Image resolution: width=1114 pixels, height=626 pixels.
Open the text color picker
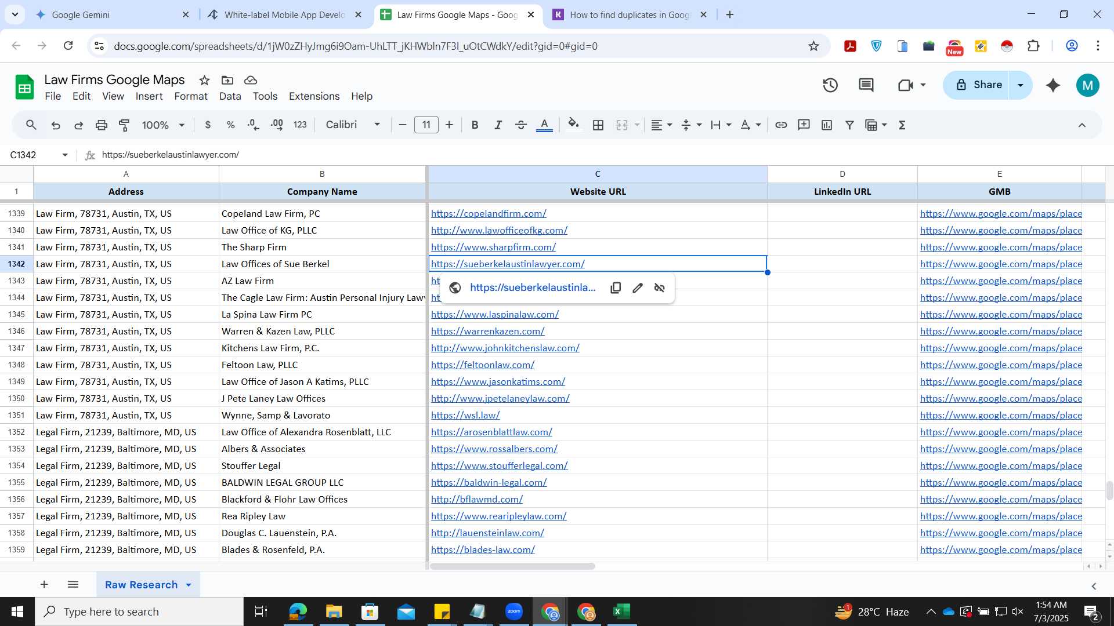click(544, 125)
